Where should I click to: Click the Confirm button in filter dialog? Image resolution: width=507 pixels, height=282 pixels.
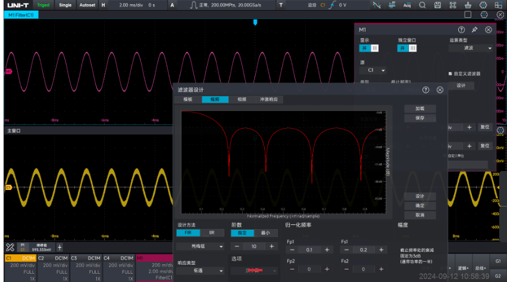[420, 205]
